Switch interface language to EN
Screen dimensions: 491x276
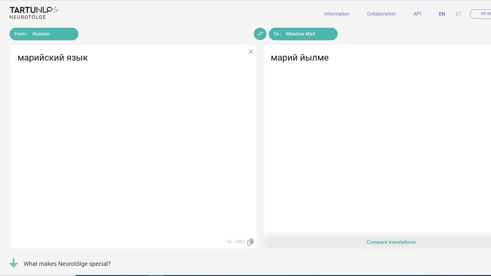[442, 14]
